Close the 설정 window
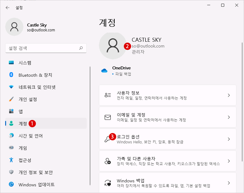 click(237, 5)
